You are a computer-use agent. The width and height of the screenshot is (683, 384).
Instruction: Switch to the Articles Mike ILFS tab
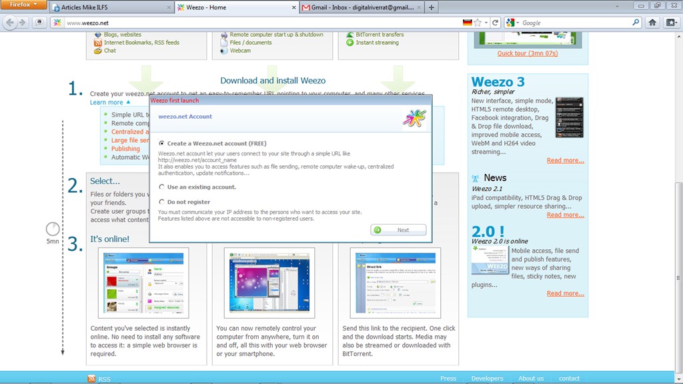[x=111, y=7]
